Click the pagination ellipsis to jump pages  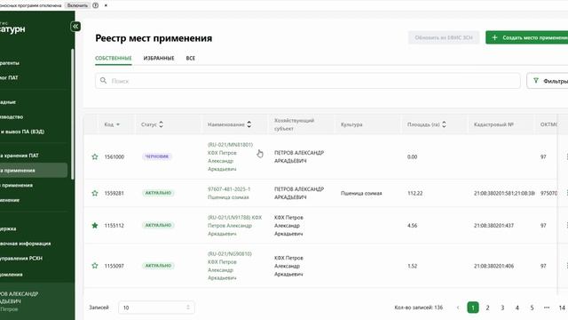point(547,308)
